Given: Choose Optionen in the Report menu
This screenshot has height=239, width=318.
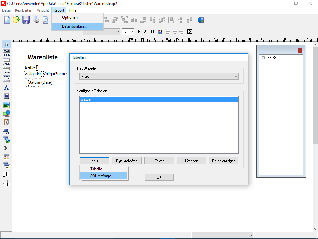Looking at the screenshot, I should coord(77,17).
